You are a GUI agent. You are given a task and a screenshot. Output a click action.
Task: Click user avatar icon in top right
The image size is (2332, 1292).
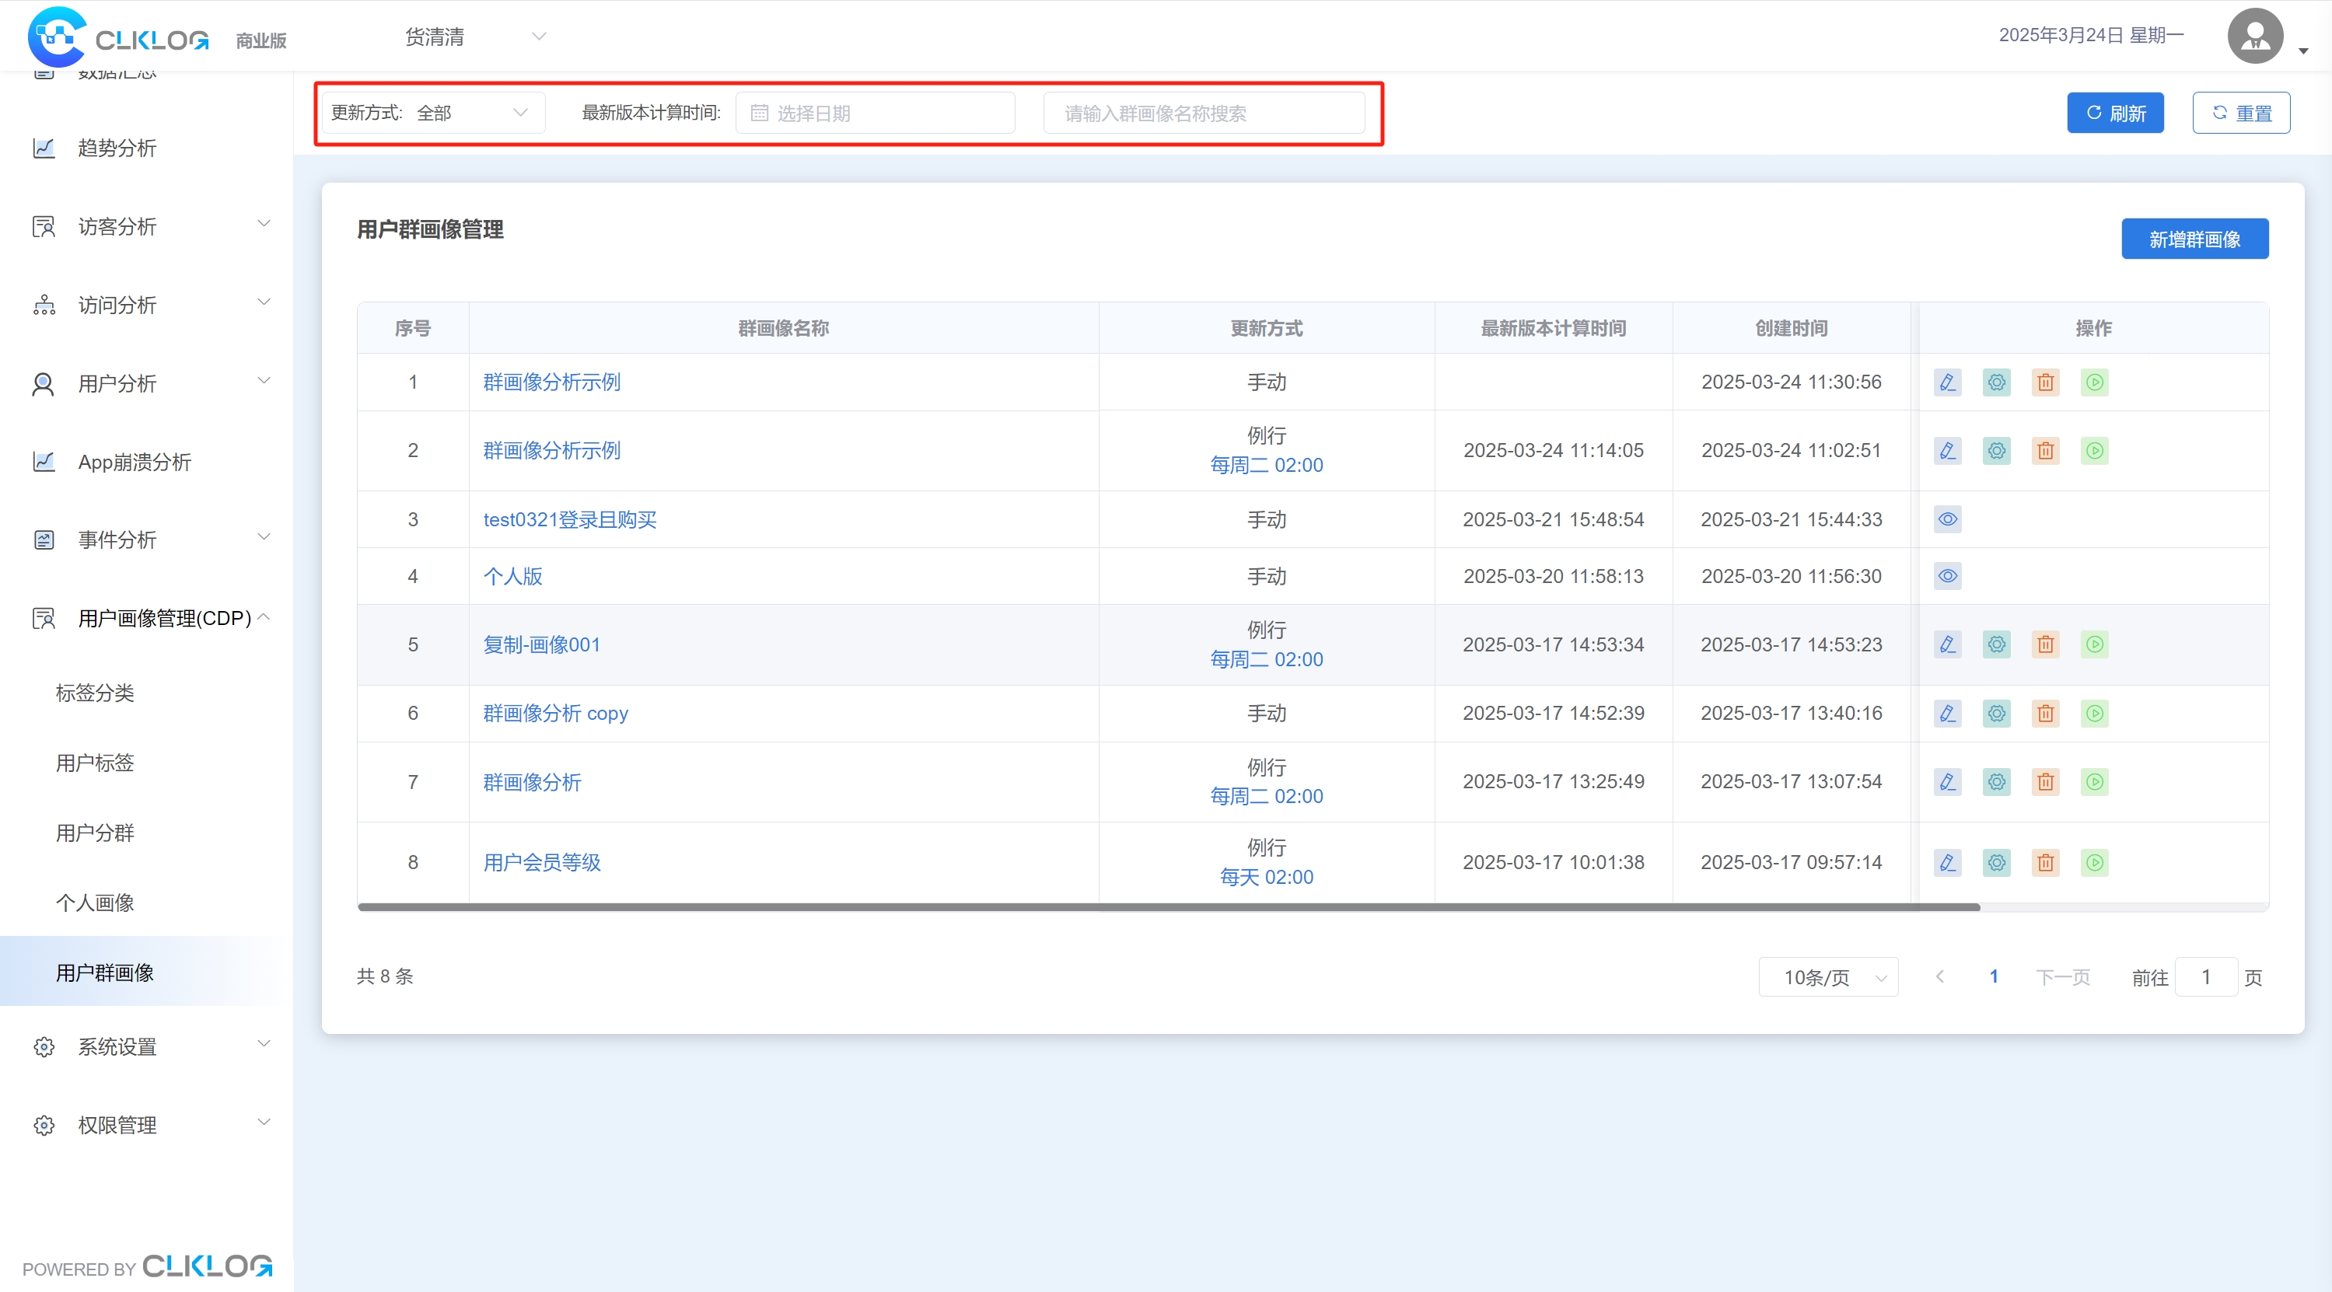tap(2255, 37)
